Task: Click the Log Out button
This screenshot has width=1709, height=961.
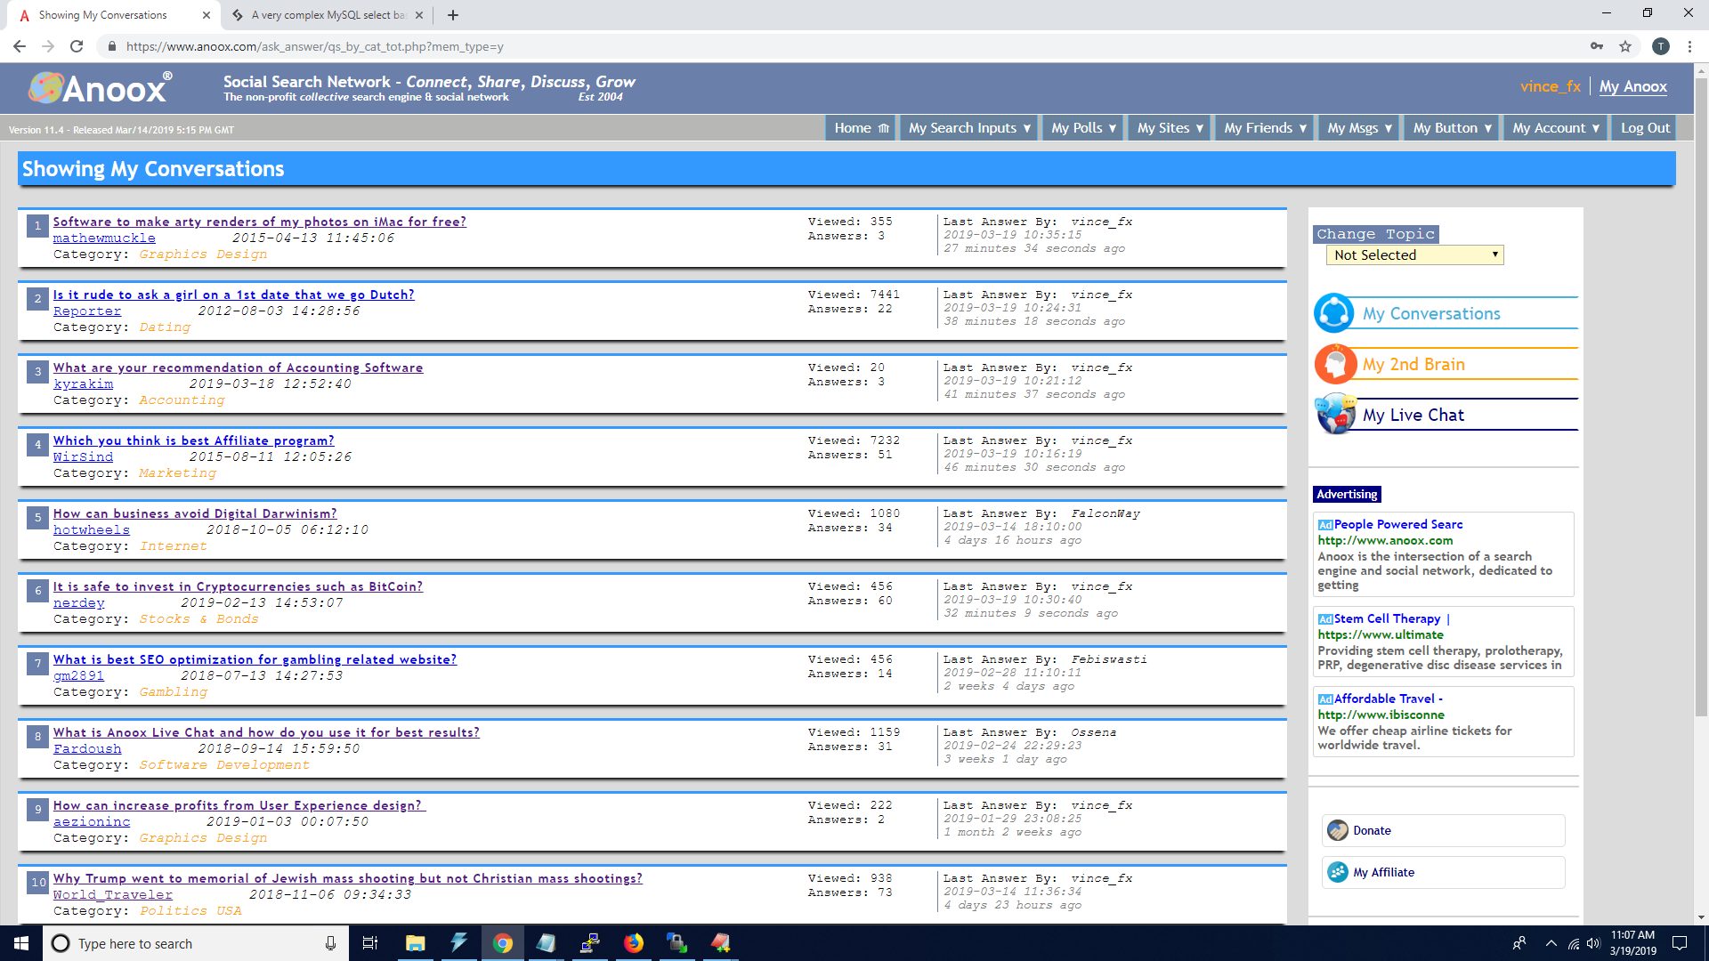Action: (1644, 128)
